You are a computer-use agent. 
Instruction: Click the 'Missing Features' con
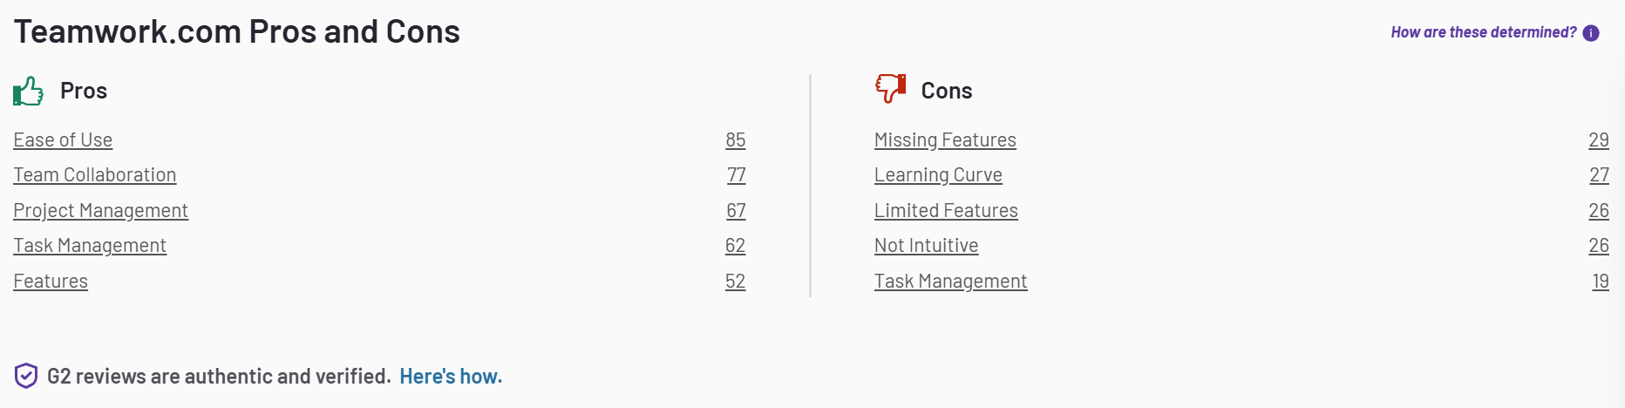coord(945,140)
